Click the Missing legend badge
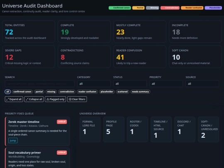Viewport: 224px width, 168px height. pos(152,8)
